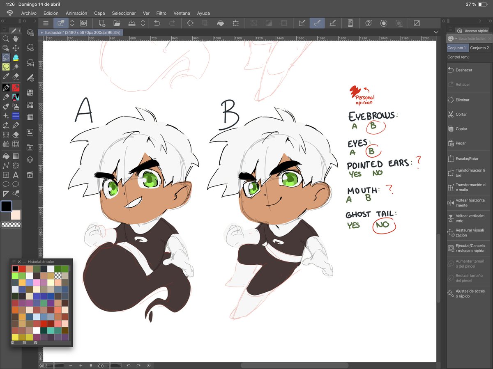Select the peach sub color swatch

tap(16, 215)
